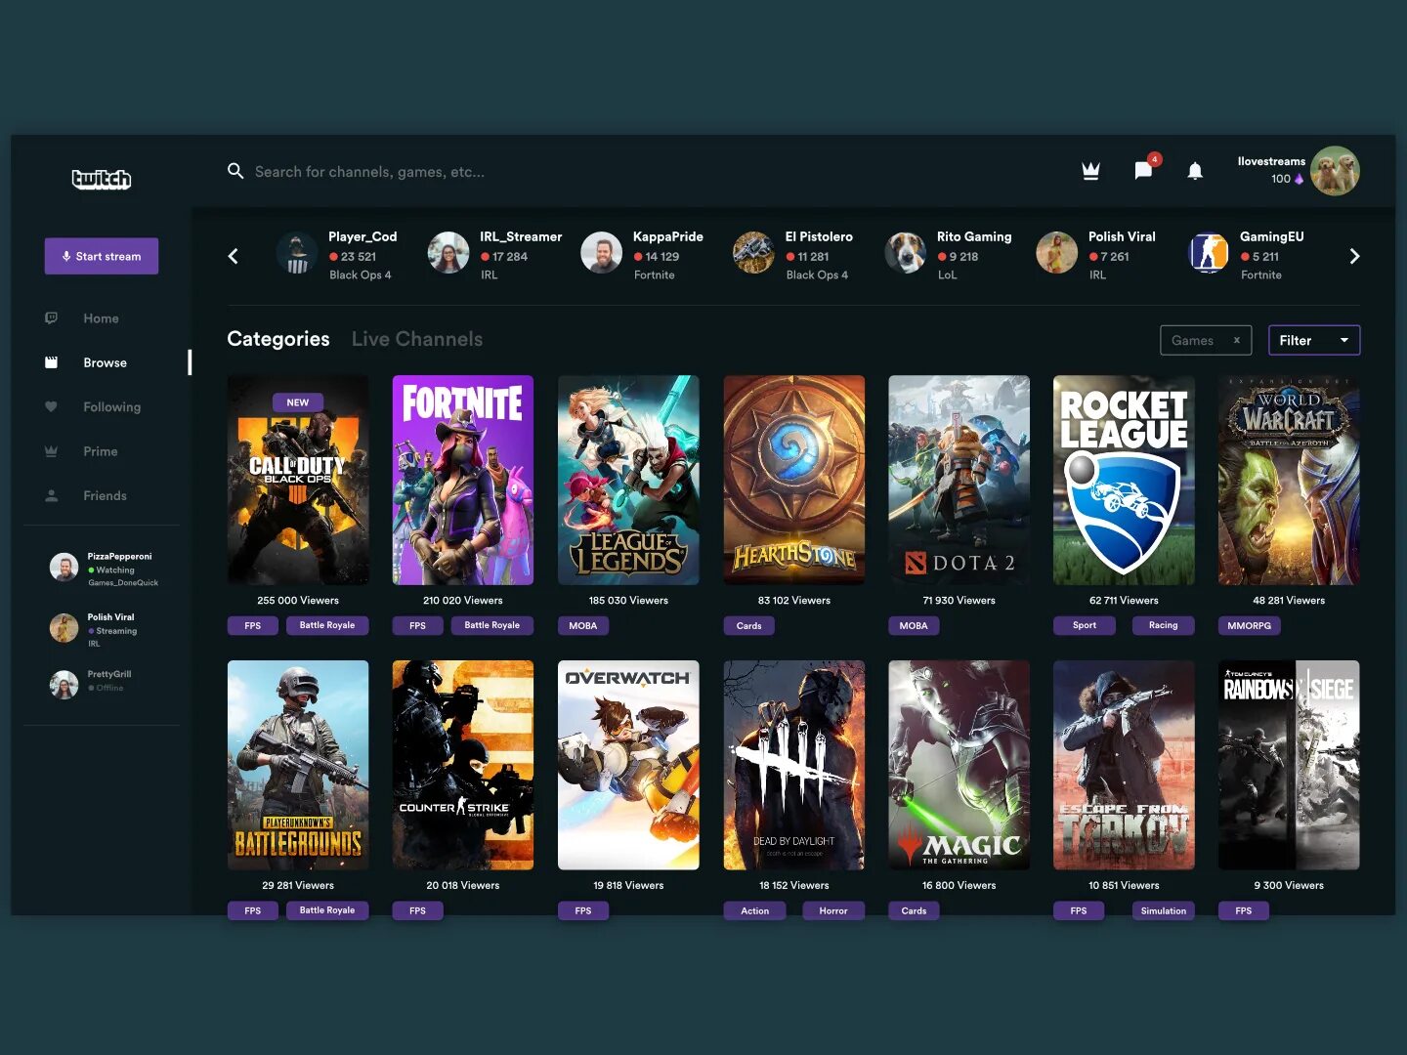1407x1055 pixels.
Task: Click Racing tag under Rocket League
Action: (x=1163, y=625)
